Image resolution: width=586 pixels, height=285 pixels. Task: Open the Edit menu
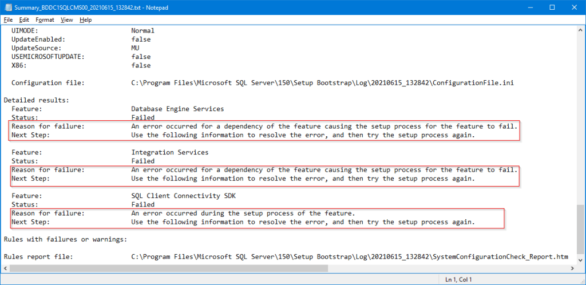(24, 19)
